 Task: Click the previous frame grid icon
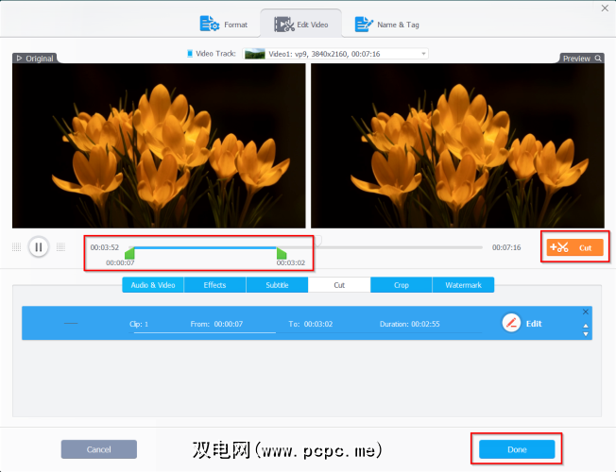[x=16, y=247]
